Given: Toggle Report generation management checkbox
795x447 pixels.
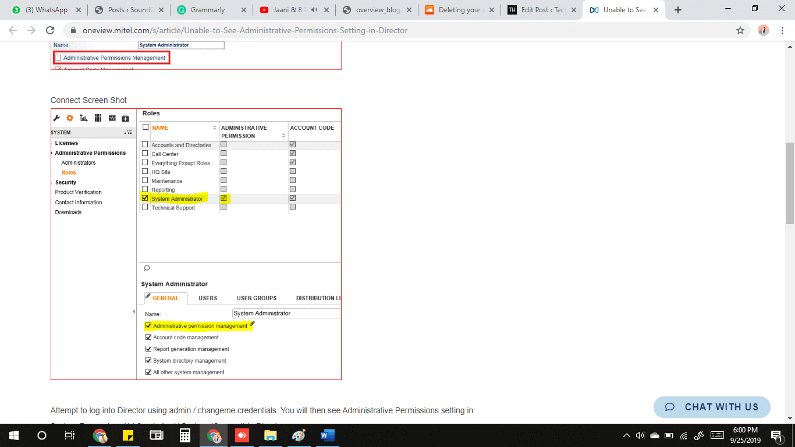Looking at the screenshot, I should 148,349.
